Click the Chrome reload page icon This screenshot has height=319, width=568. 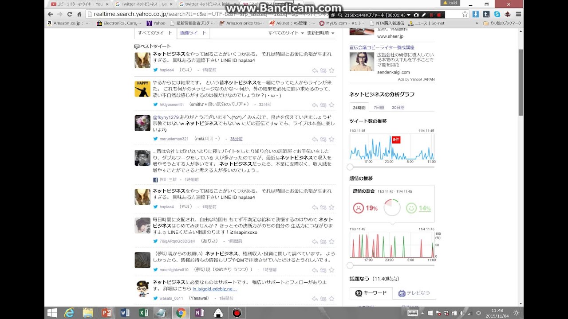(70, 14)
